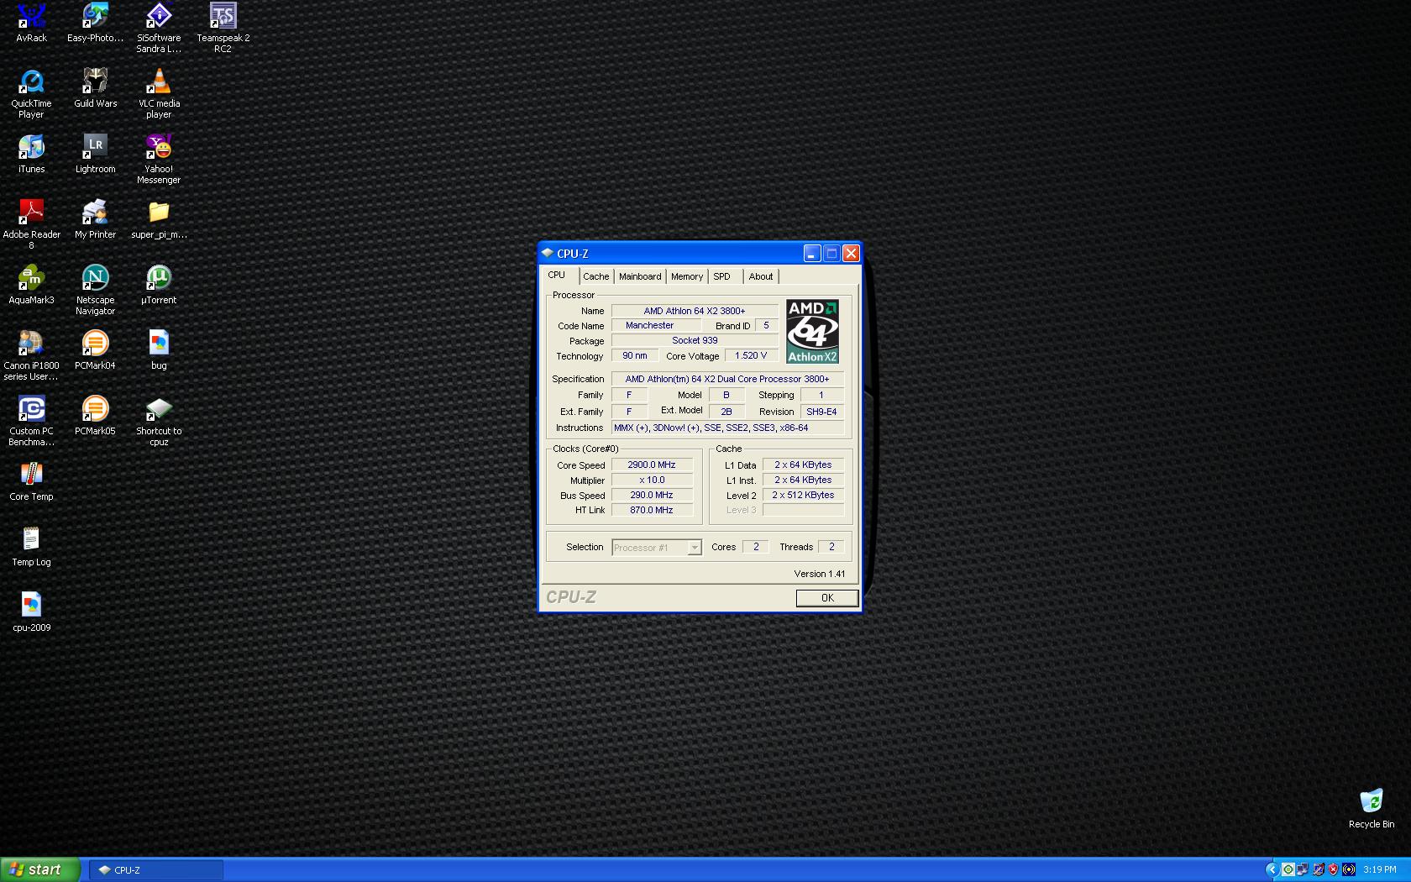This screenshot has width=1411, height=882.
Task: Select Canon iP1800 series User guide icon
Action: (x=31, y=355)
